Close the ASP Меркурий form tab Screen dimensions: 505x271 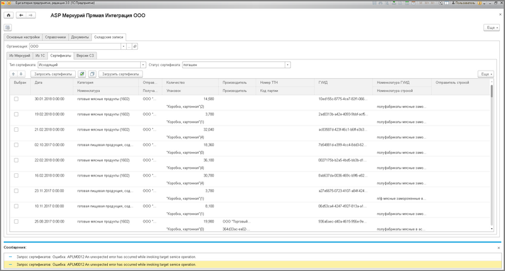pyautogui.click(x=500, y=14)
